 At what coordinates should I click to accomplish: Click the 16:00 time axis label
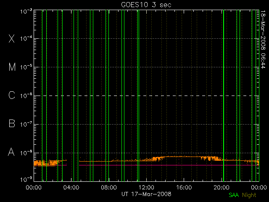click(x=184, y=187)
